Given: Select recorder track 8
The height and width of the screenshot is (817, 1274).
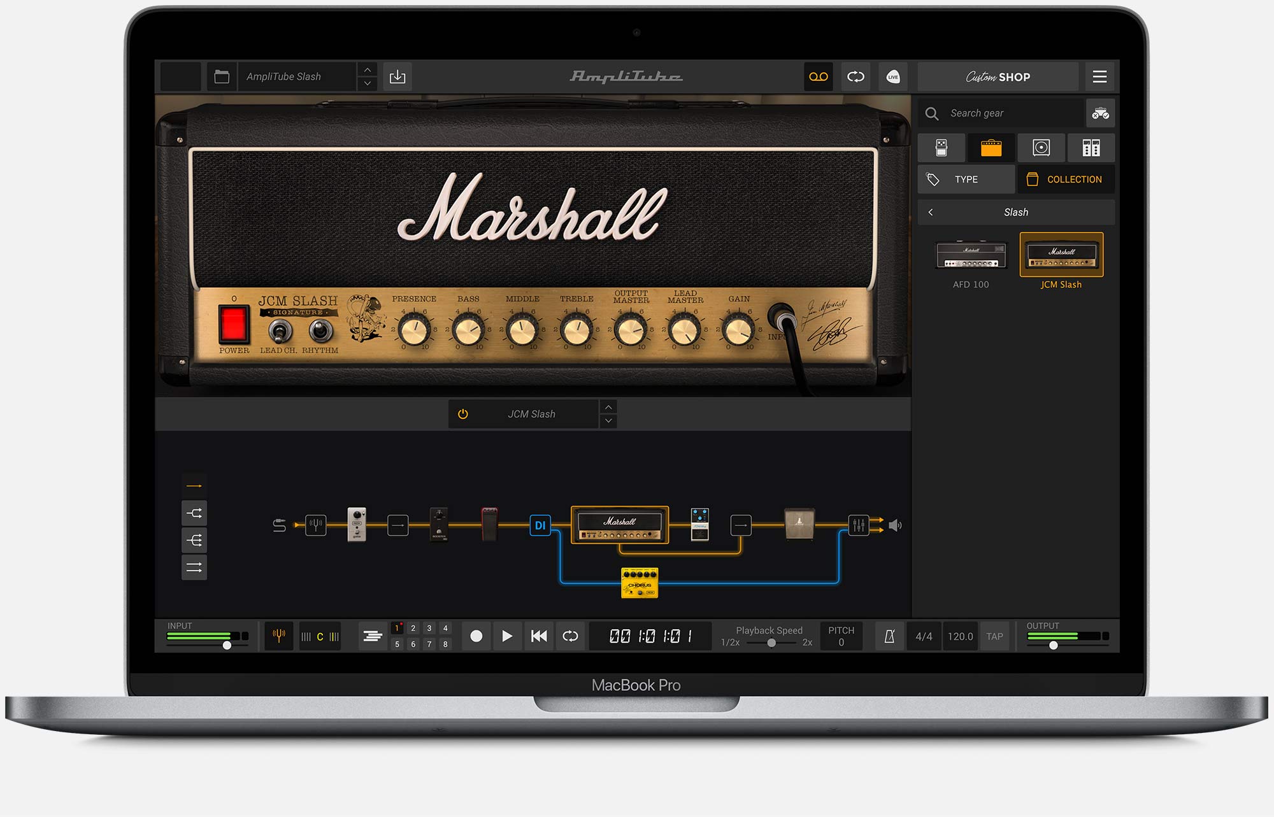Looking at the screenshot, I should point(445,644).
